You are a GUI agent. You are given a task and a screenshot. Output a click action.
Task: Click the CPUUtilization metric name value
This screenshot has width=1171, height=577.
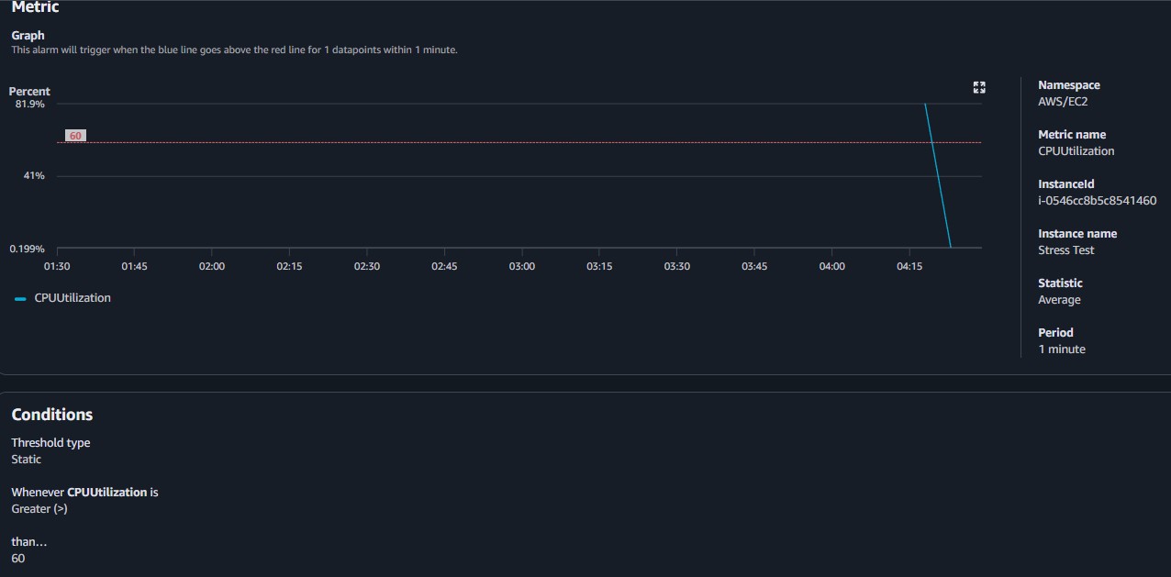[x=1076, y=150]
